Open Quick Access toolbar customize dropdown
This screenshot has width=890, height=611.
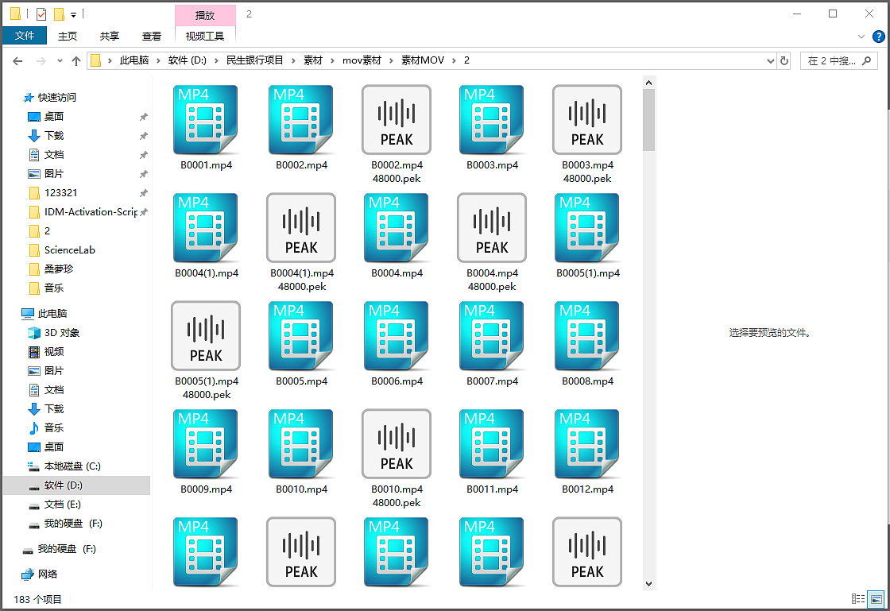coord(73,14)
